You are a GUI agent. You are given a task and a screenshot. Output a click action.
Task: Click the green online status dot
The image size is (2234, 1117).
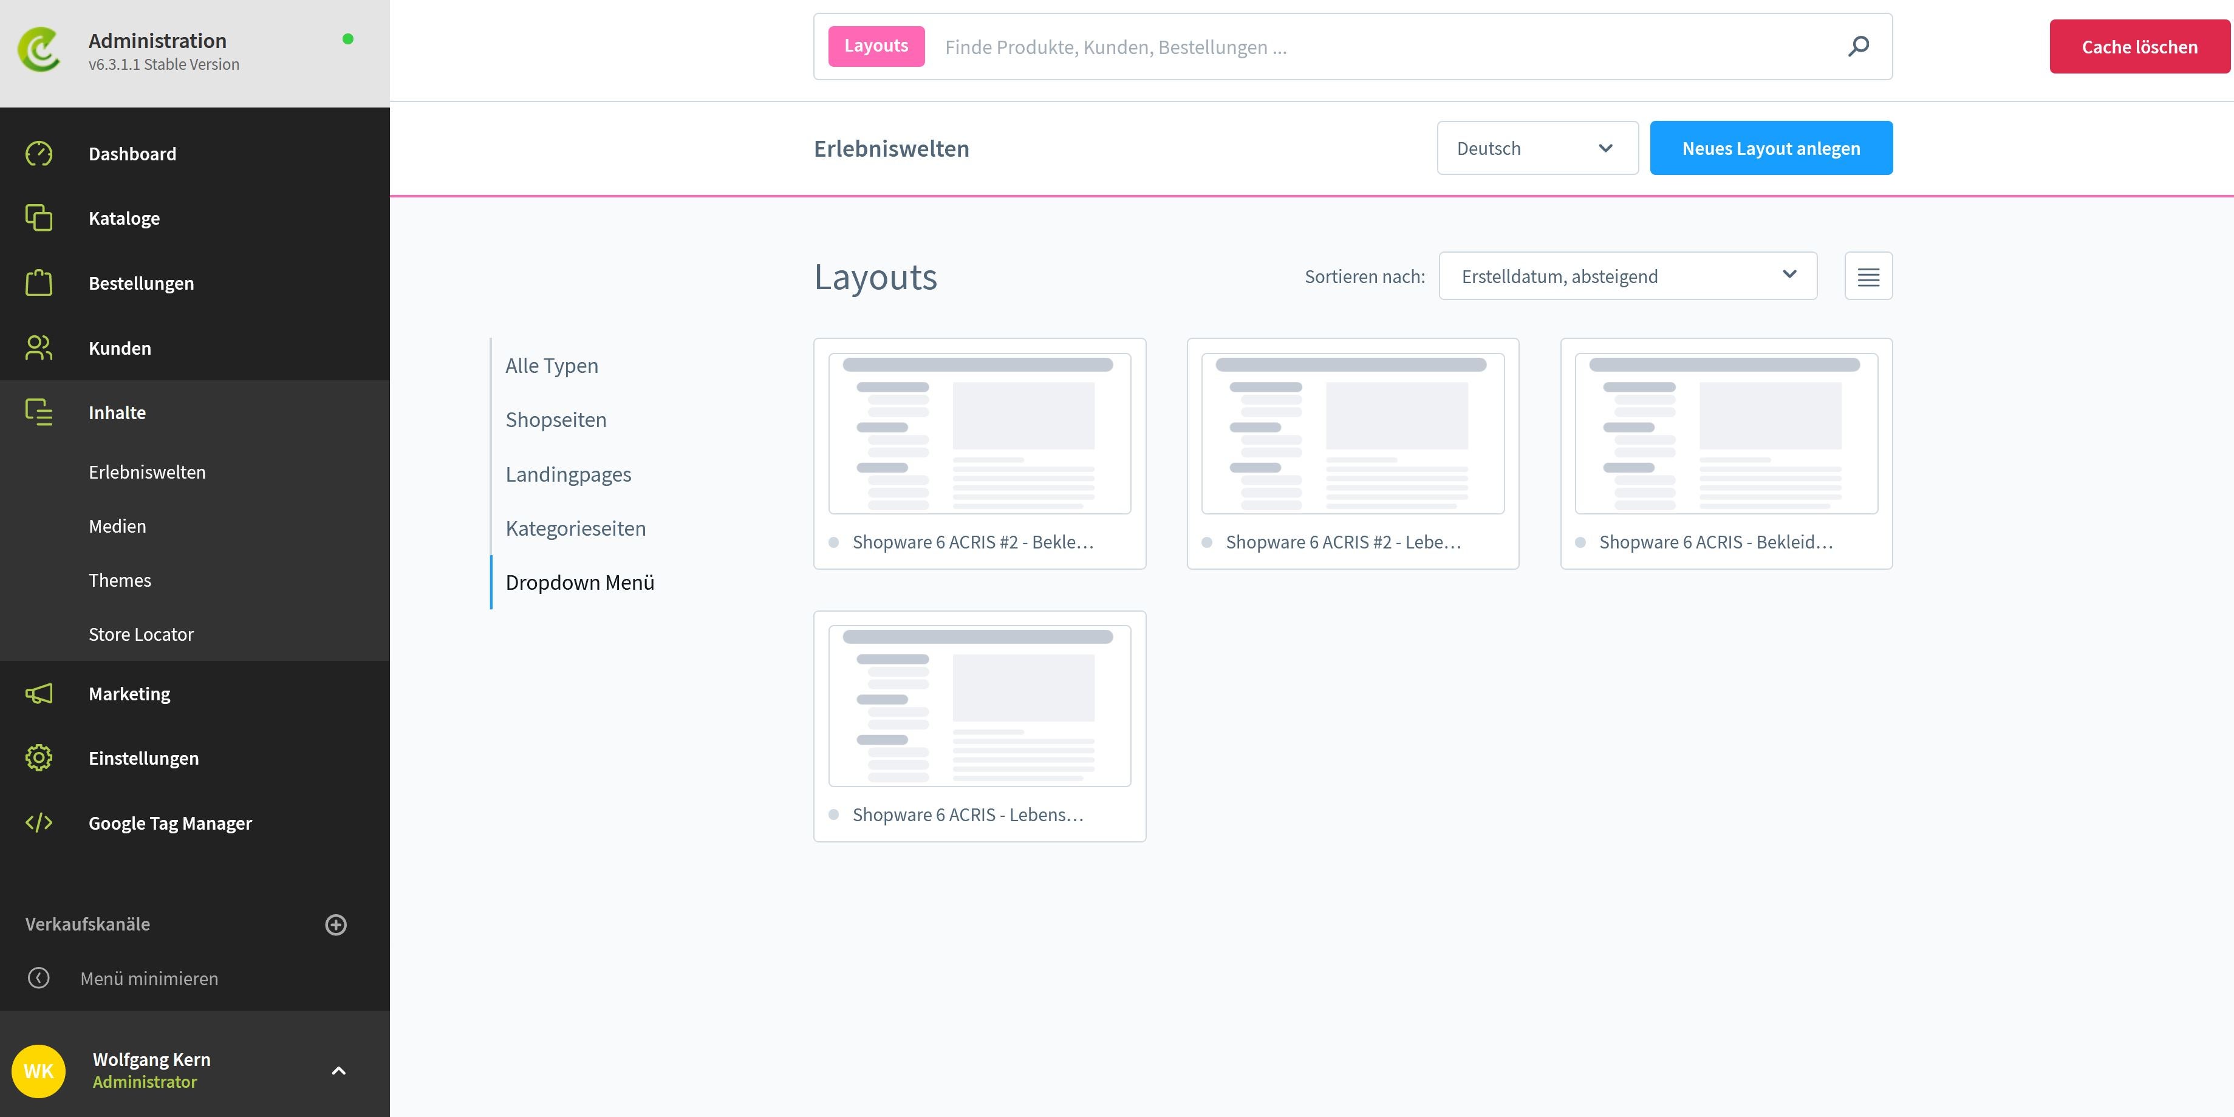(x=348, y=39)
